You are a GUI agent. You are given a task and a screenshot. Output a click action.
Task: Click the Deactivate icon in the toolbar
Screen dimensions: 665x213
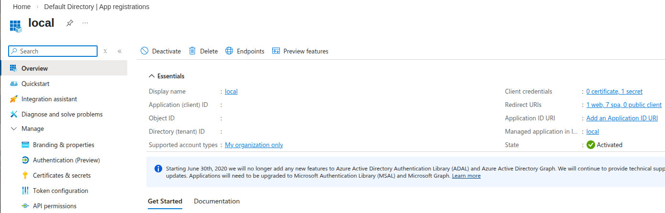[144, 51]
